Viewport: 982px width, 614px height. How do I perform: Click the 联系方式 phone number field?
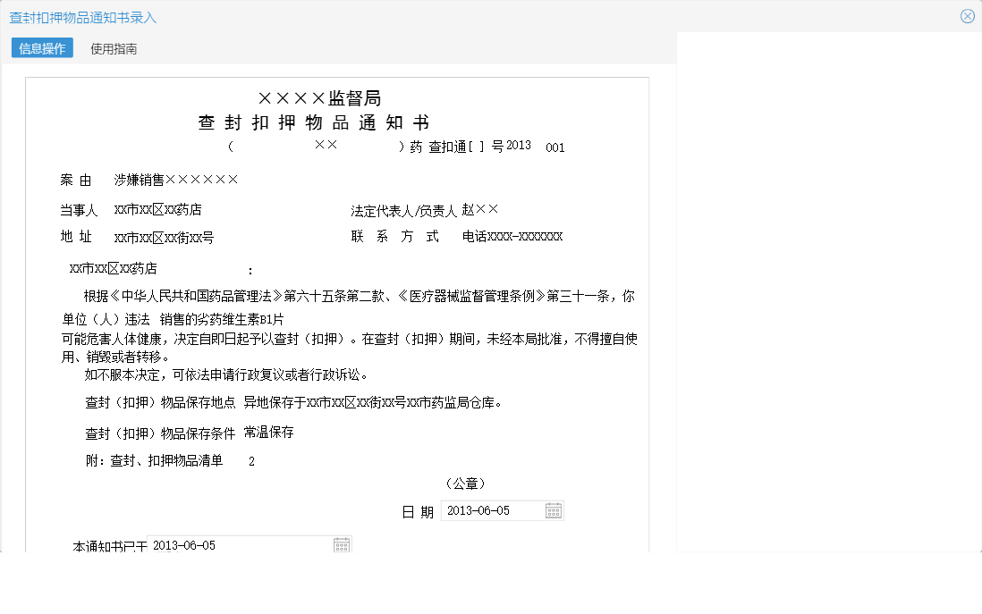tap(512, 236)
